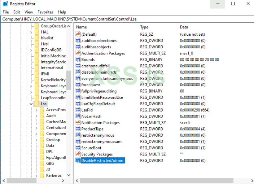Open the File menu
Screen dimensions: 254x184
[x=6, y=12]
